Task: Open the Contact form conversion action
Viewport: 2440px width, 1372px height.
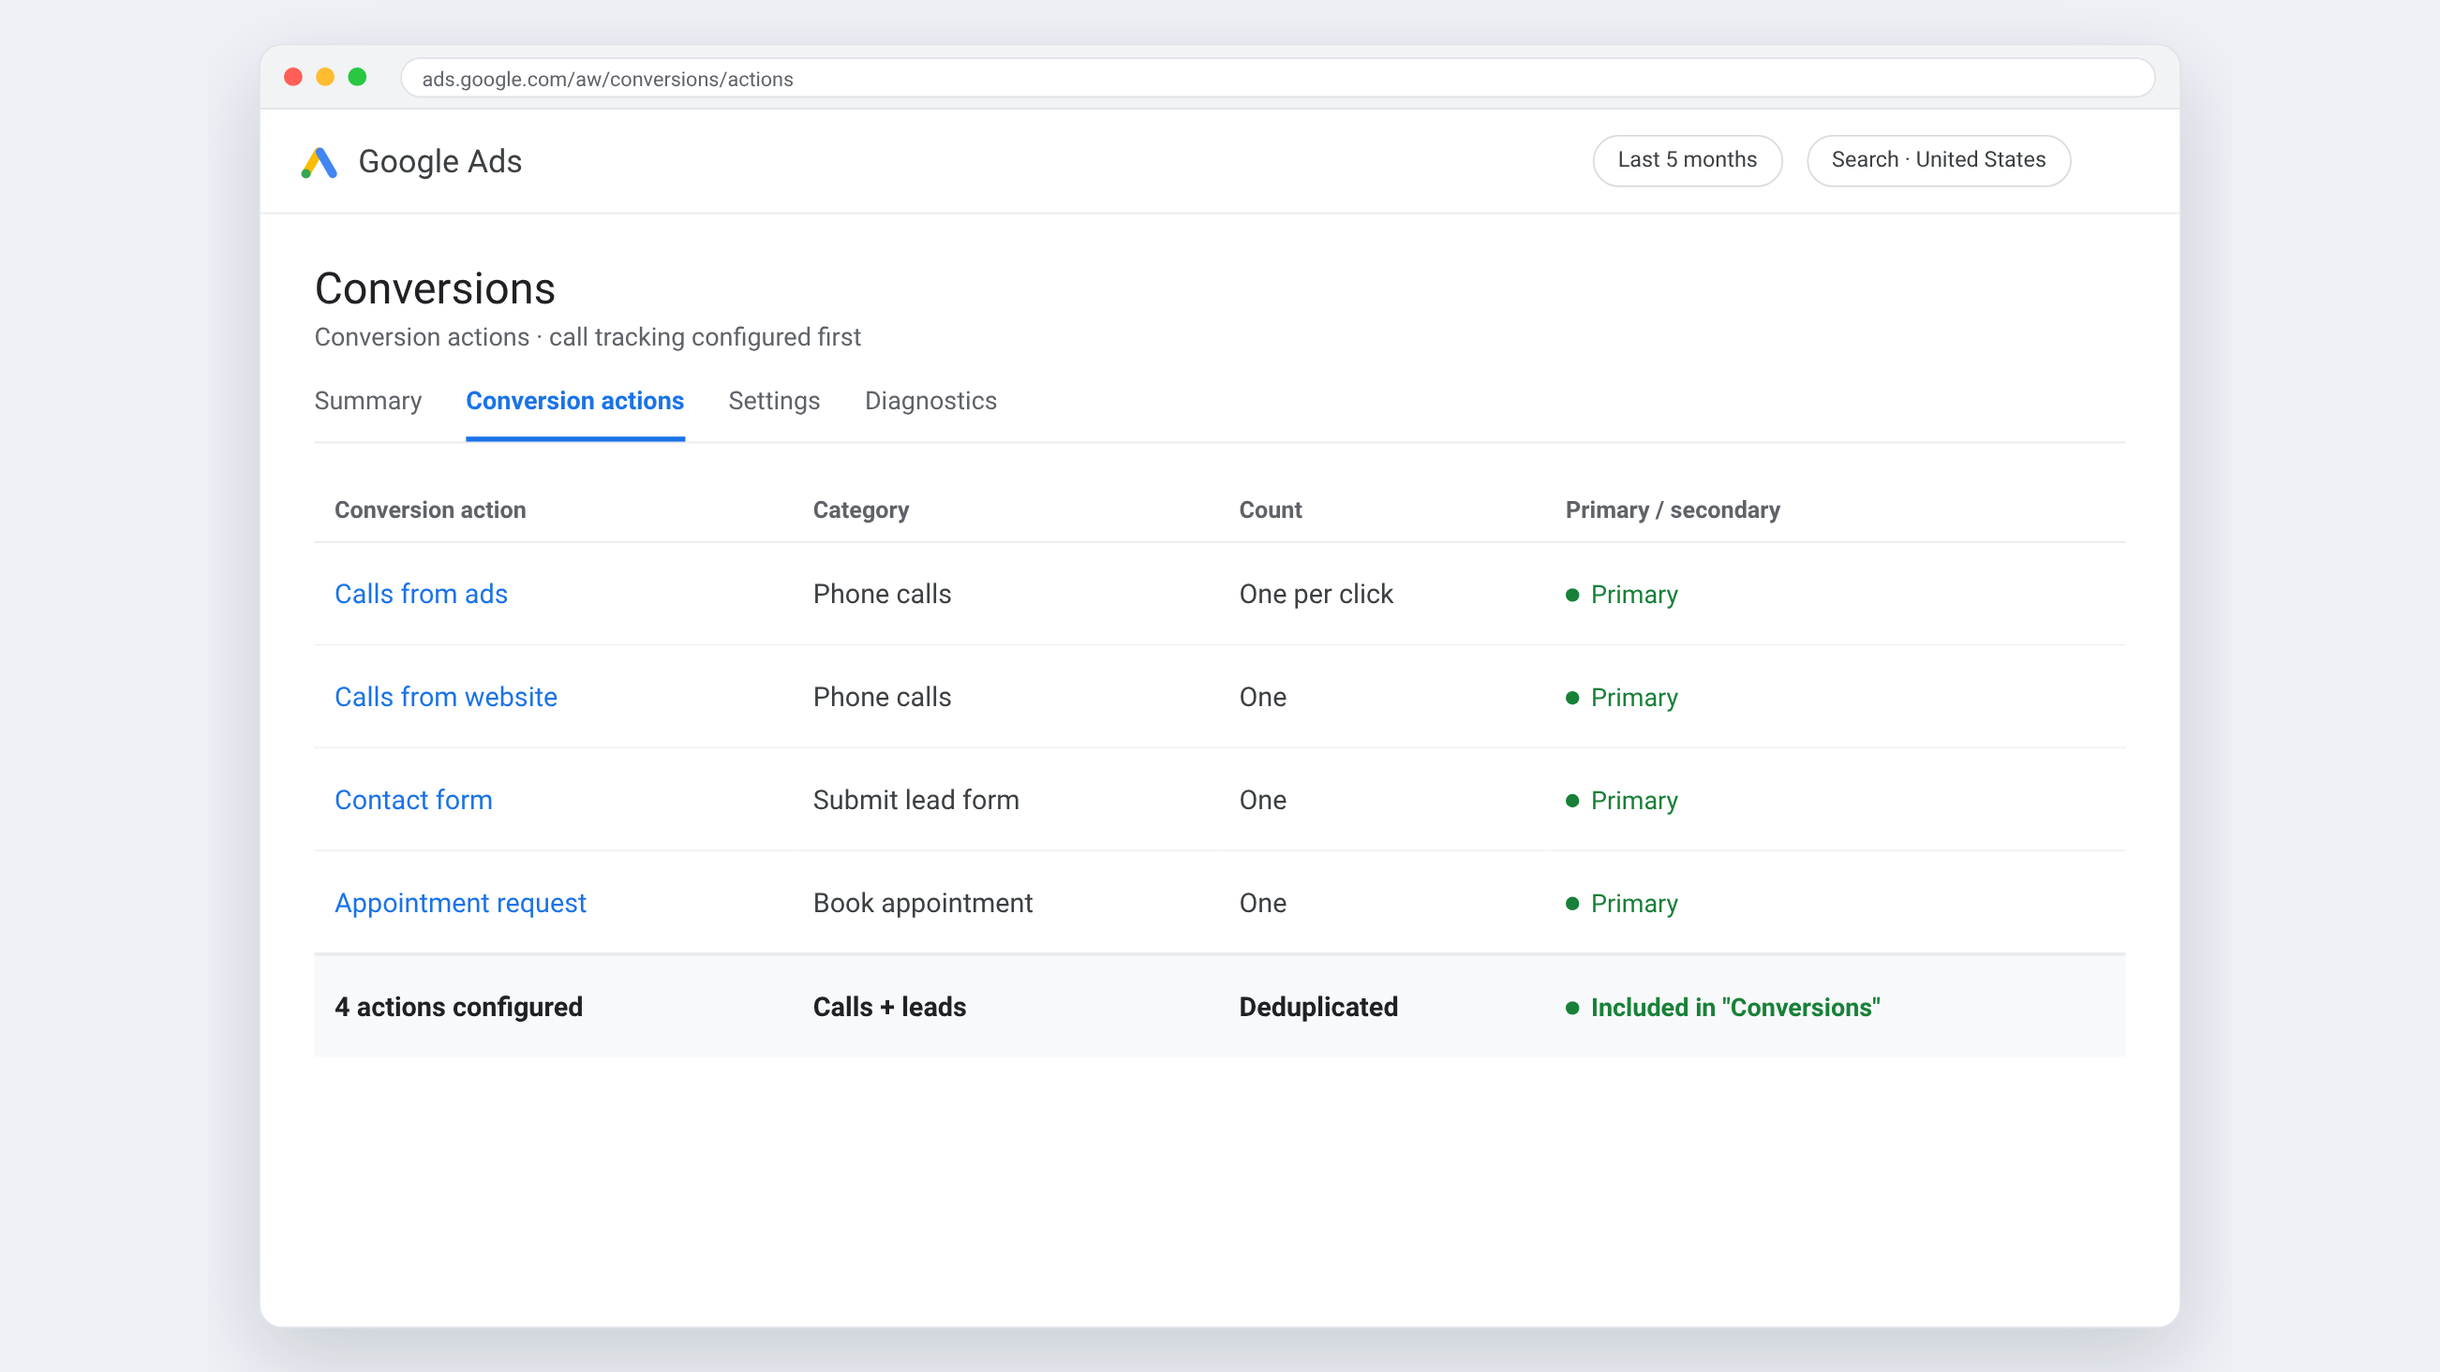Action: click(x=413, y=800)
